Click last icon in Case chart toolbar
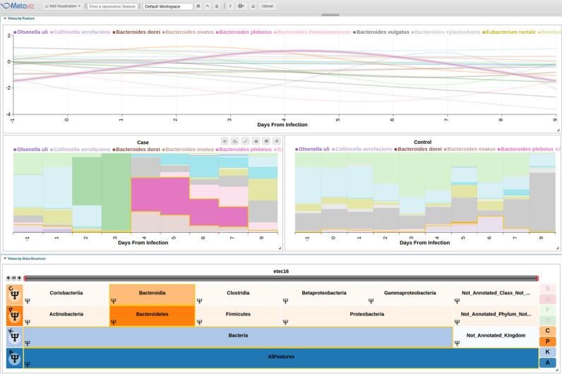The image size is (562, 374). pos(277,141)
